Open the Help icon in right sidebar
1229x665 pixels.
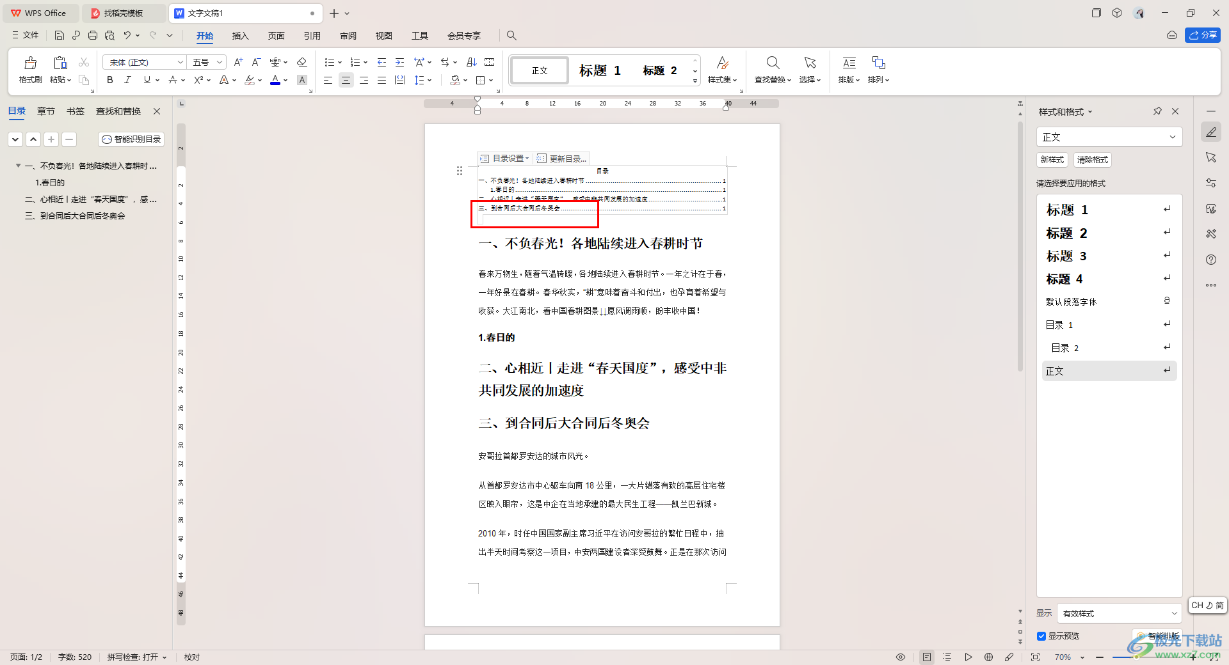[x=1211, y=260]
